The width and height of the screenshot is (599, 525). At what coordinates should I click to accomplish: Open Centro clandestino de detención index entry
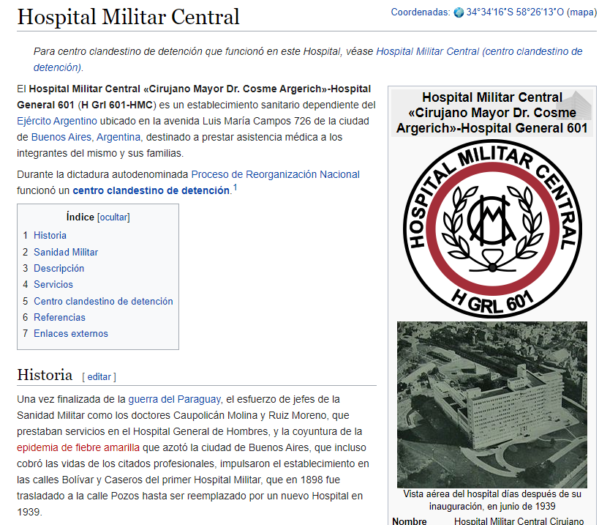click(103, 301)
